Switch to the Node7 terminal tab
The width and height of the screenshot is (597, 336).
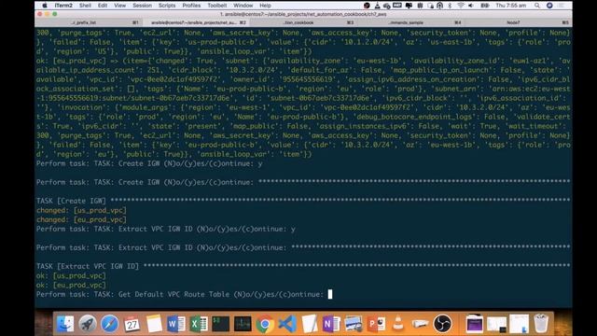(518, 22)
